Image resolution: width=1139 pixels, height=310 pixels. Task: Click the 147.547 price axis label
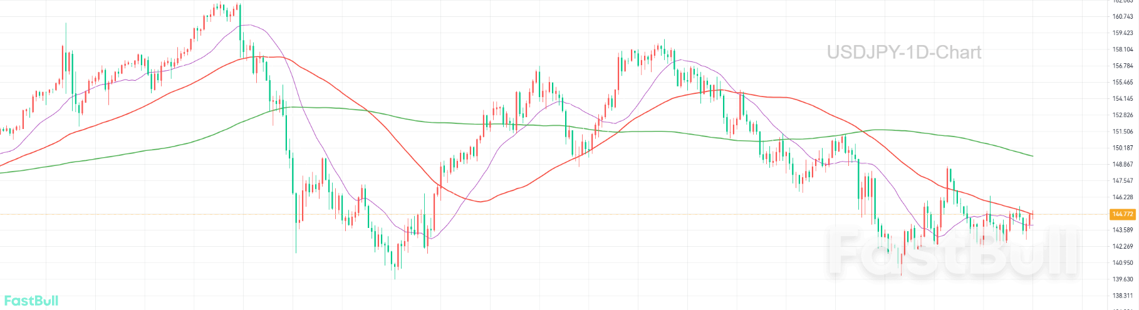[x=1122, y=181]
